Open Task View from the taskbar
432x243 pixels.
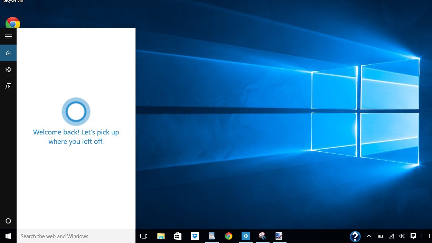pyautogui.click(x=144, y=236)
